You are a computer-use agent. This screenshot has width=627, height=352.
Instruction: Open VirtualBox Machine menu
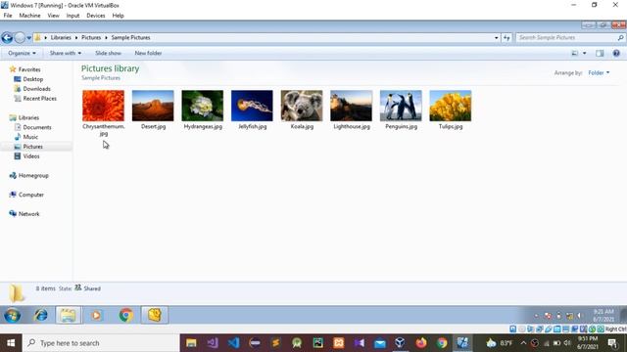tap(29, 16)
